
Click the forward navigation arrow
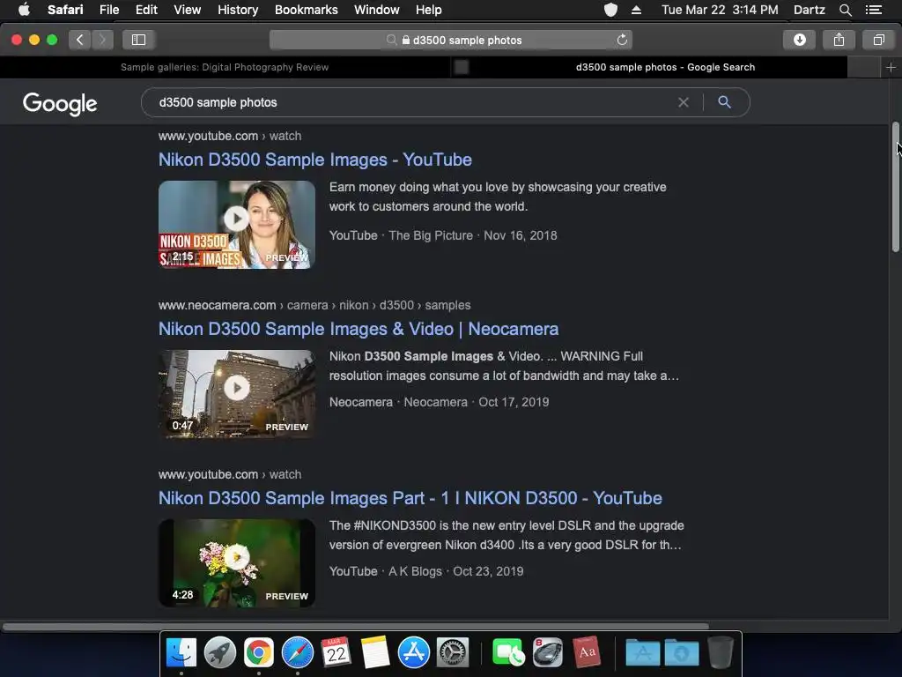pyautogui.click(x=102, y=40)
